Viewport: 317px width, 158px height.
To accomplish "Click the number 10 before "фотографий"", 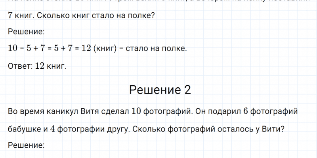I will [x=136, y=112].
